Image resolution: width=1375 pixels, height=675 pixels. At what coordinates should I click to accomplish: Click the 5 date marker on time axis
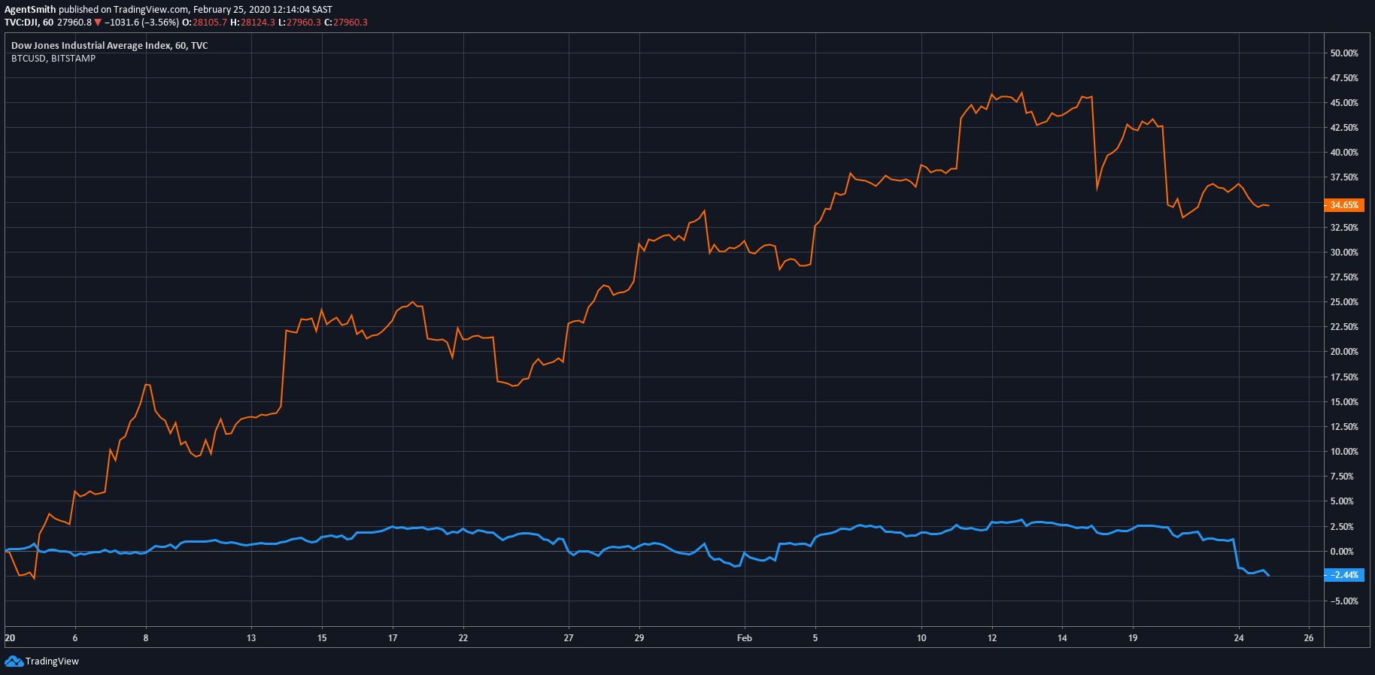pos(815,638)
